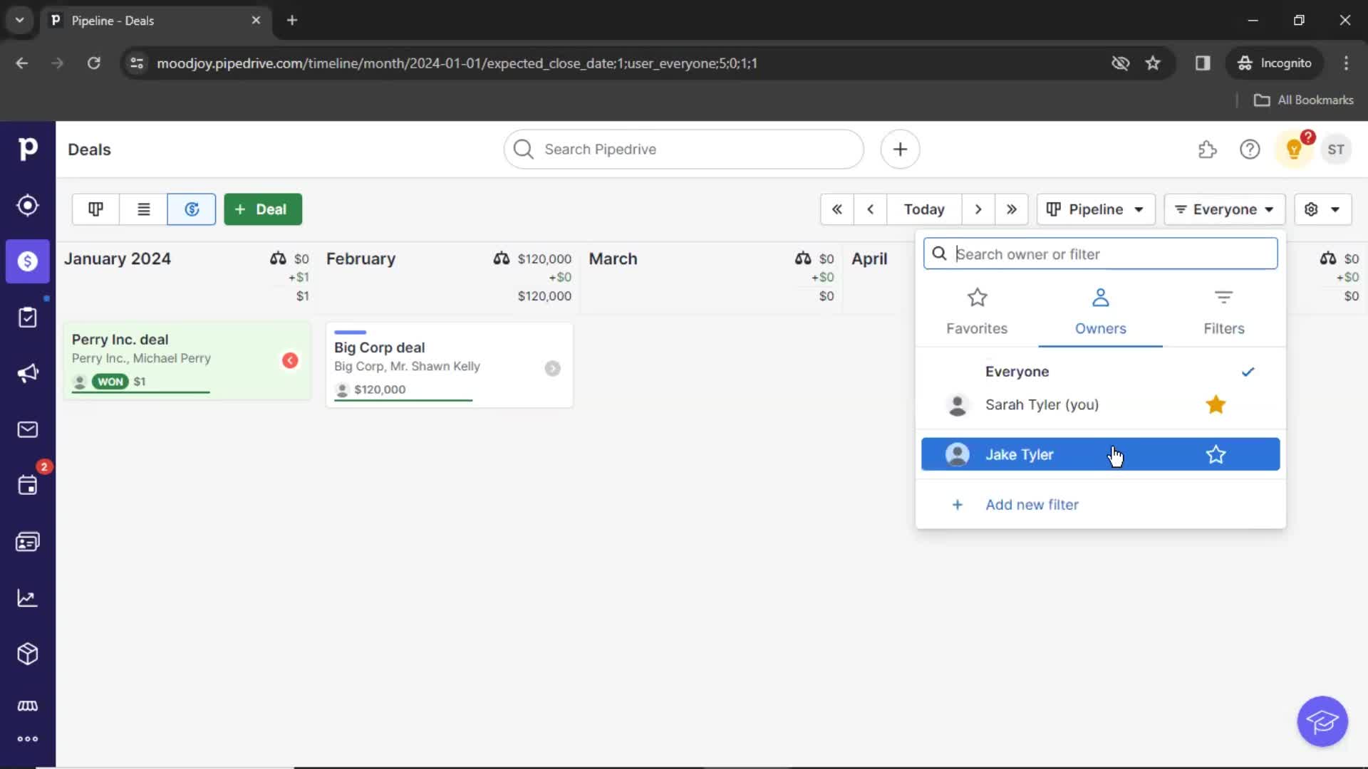This screenshot has width=1368, height=769.
Task: Open tab search chevron in browser
Action: coord(19,20)
